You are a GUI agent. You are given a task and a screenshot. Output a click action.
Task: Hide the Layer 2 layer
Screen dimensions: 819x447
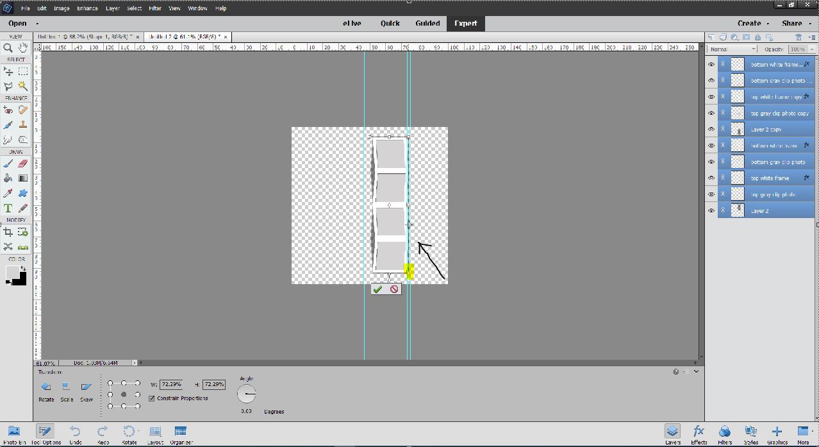[x=711, y=210]
